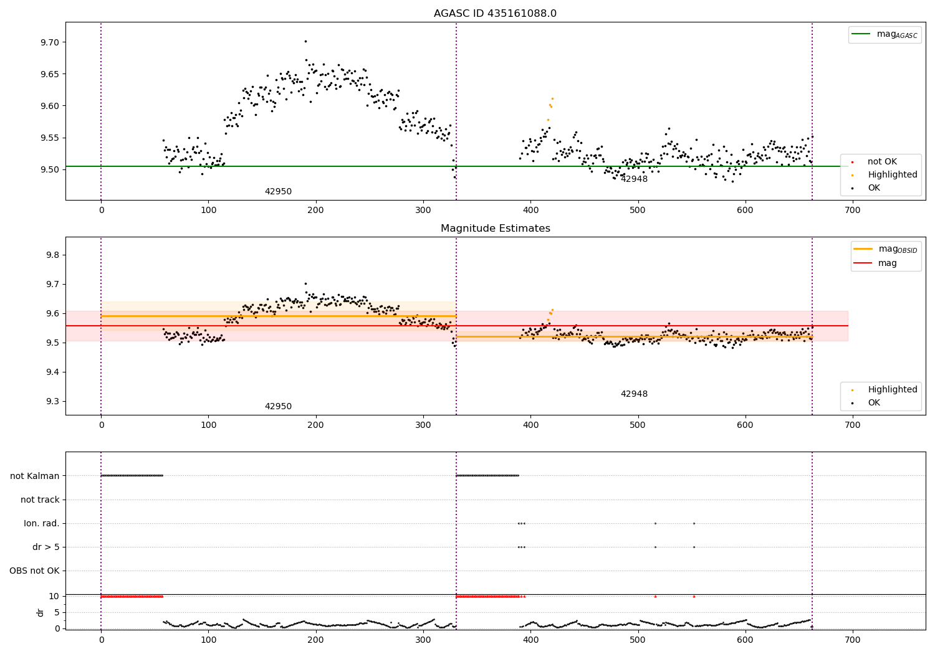Click the 'dr > 5' row label
The image size is (935, 654).
(x=46, y=547)
